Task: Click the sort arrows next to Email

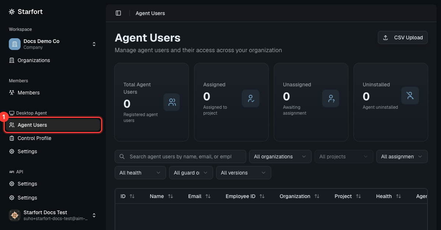Action: pyautogui.click(x=208, y=197)
